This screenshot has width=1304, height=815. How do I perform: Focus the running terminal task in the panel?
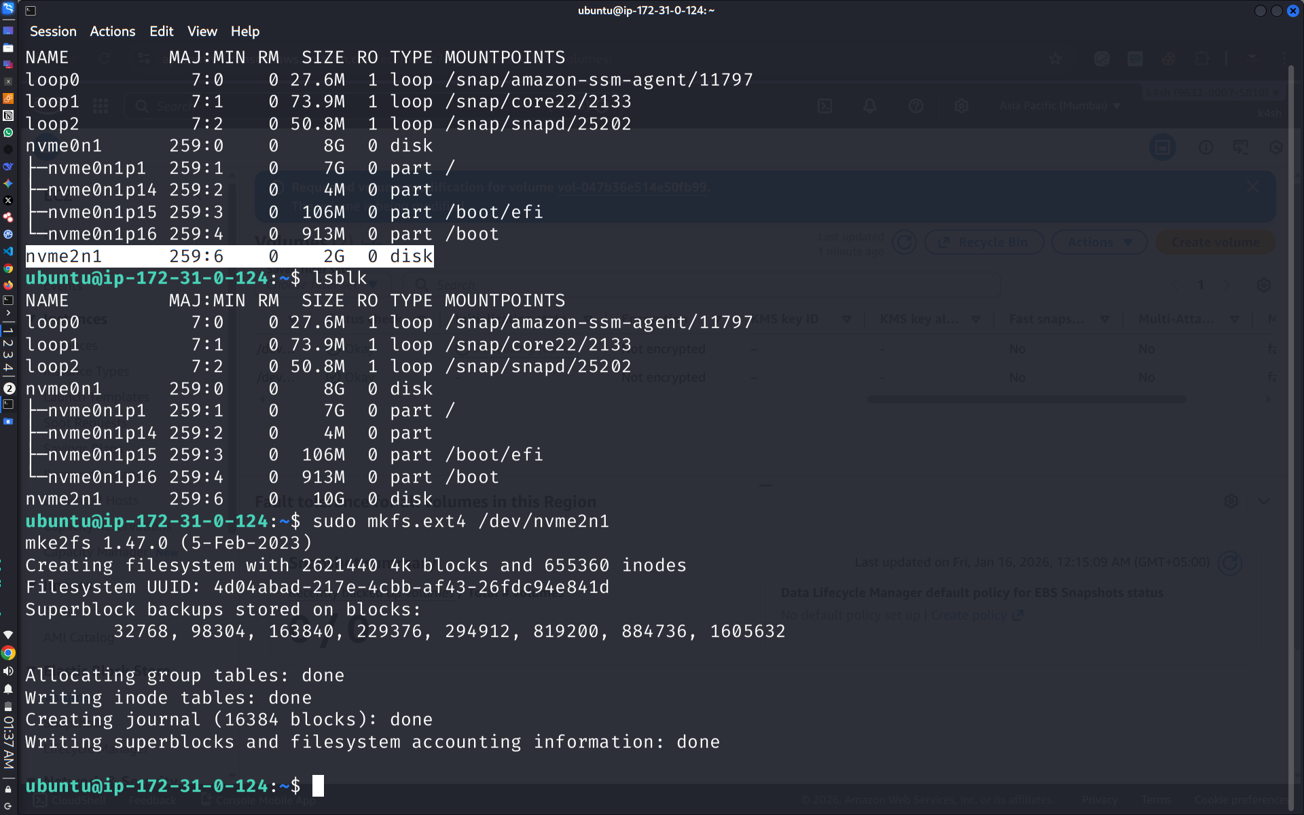pos(8,405)
